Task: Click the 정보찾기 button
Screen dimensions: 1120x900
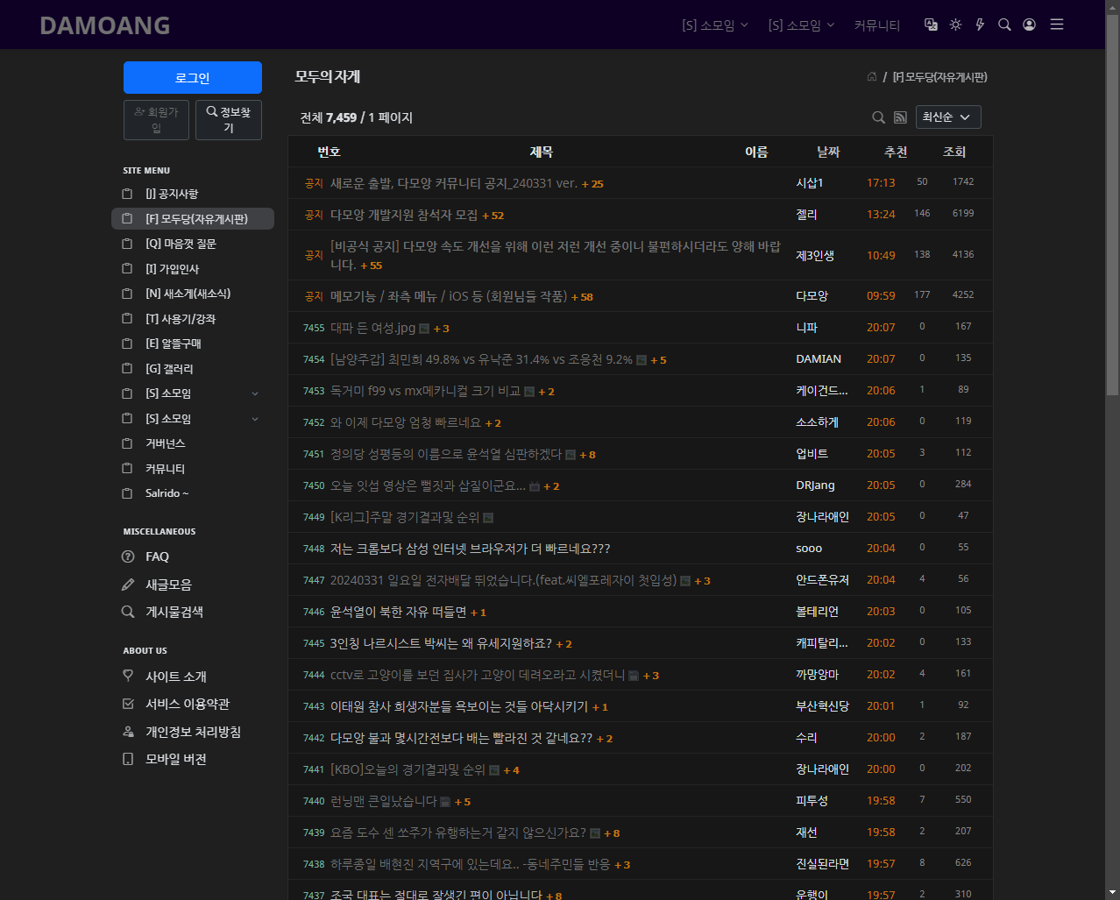Action: click(x=229, y=120)
